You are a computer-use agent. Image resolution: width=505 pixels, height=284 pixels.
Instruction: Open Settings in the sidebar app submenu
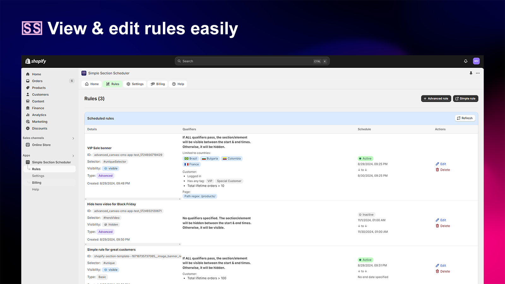click(38, 176)
